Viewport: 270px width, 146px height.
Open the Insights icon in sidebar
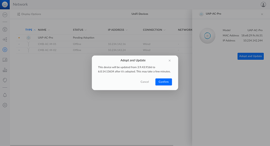pyautogui.click(x=5, y=80)
